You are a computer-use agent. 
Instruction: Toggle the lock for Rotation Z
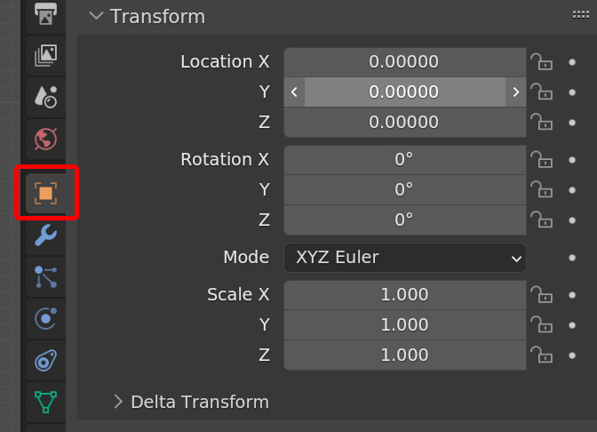(x=540, y=220)
